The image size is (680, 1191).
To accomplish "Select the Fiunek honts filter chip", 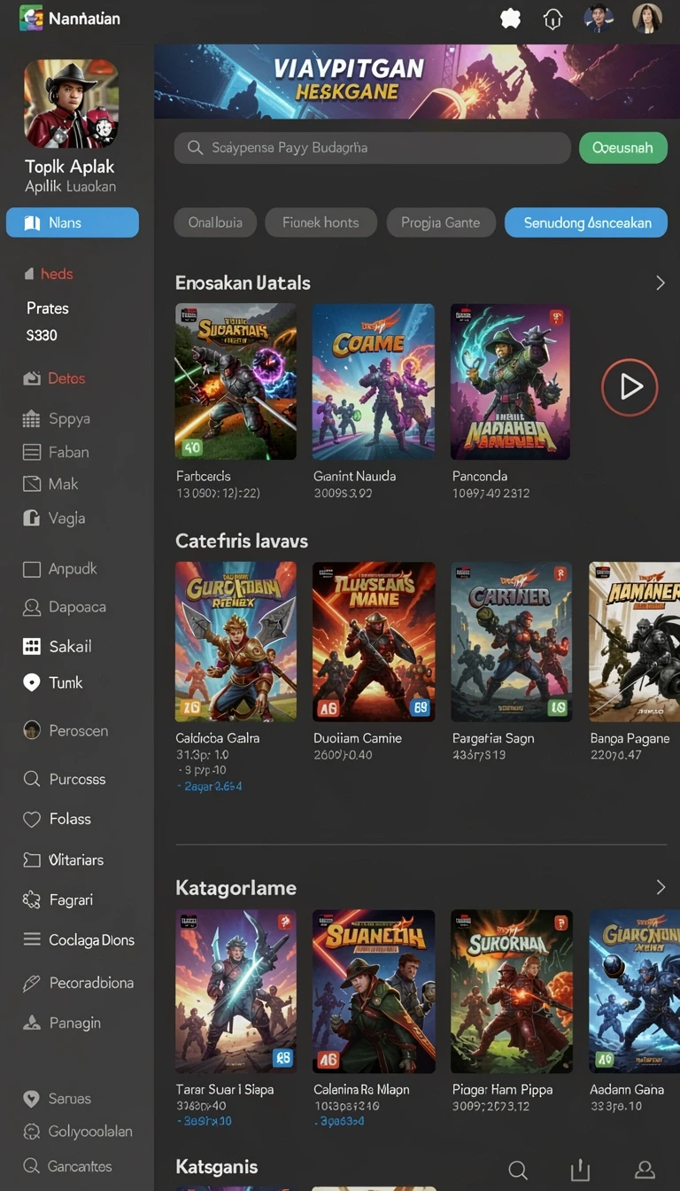I will tap(321, 222).
